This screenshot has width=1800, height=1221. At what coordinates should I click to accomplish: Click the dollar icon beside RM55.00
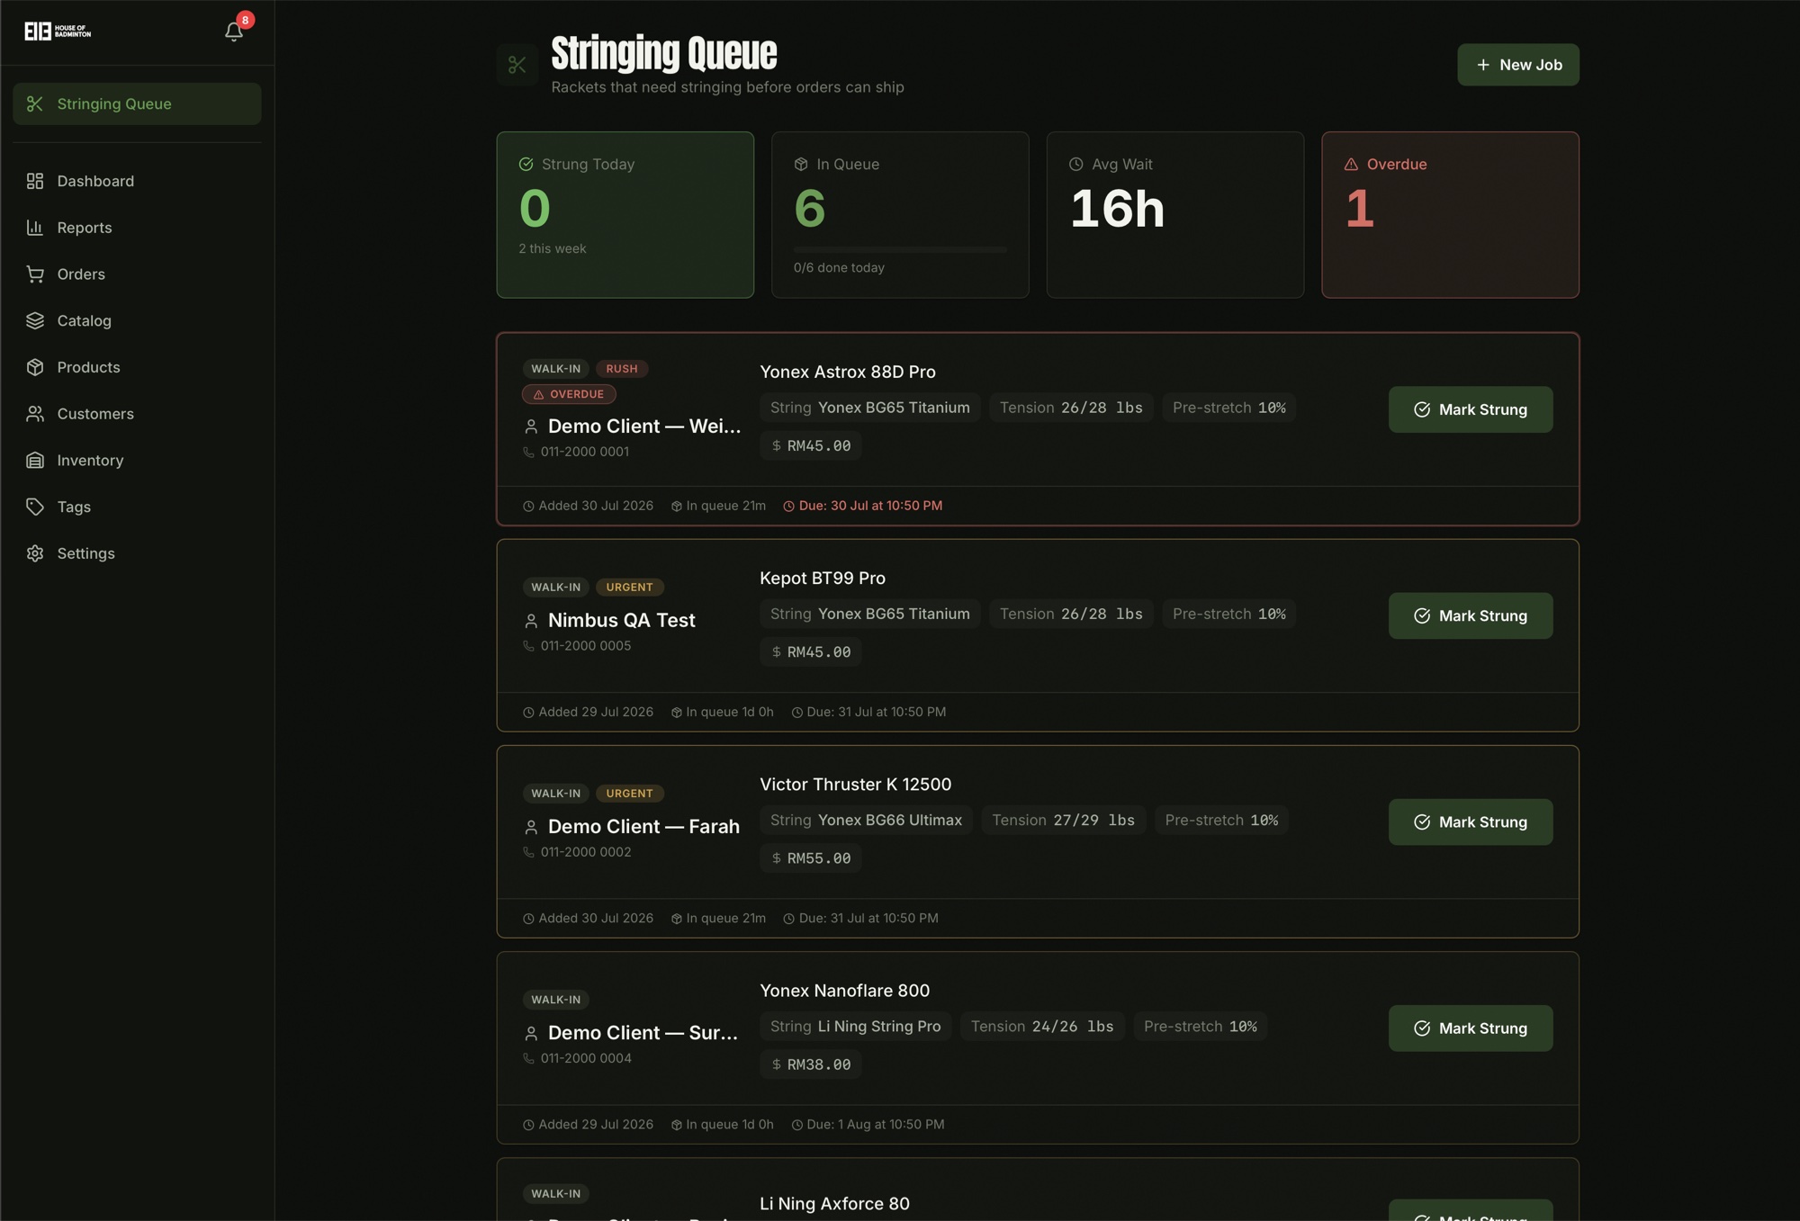pos(777,858)
